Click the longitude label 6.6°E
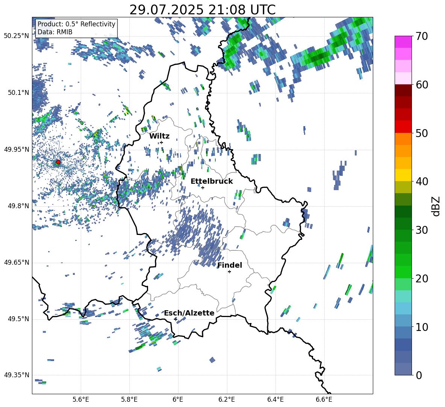445x407 pixels. click(x=324, y=399)
